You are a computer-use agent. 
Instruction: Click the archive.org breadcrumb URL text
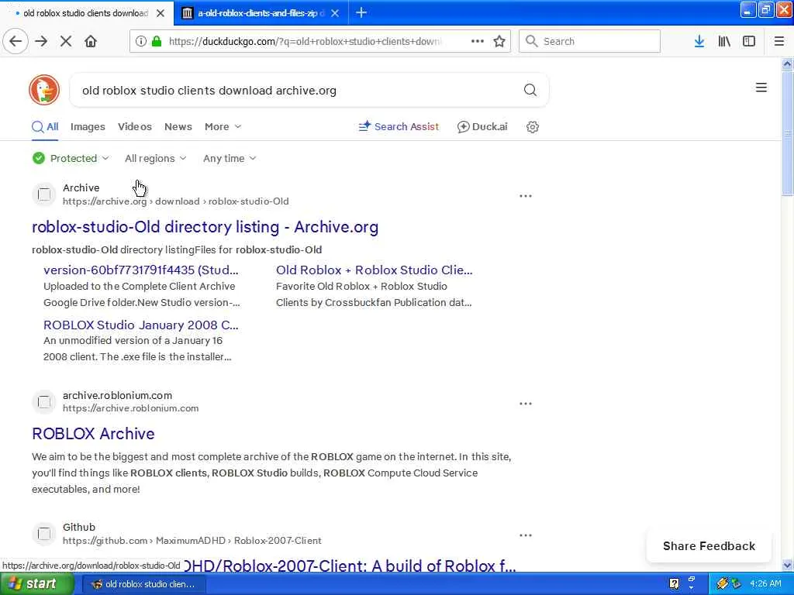(x=176, y=201)
